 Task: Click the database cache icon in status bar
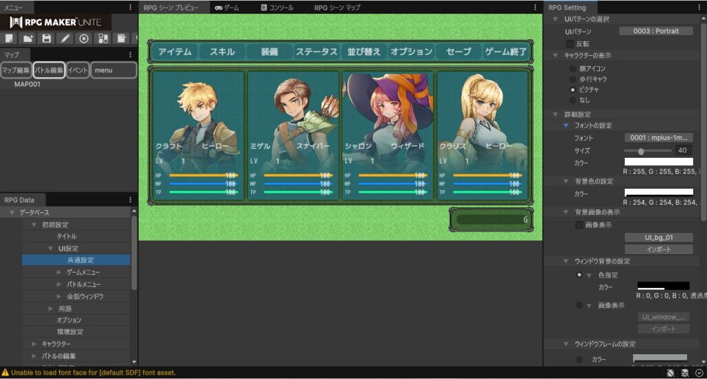click(685, 373)
